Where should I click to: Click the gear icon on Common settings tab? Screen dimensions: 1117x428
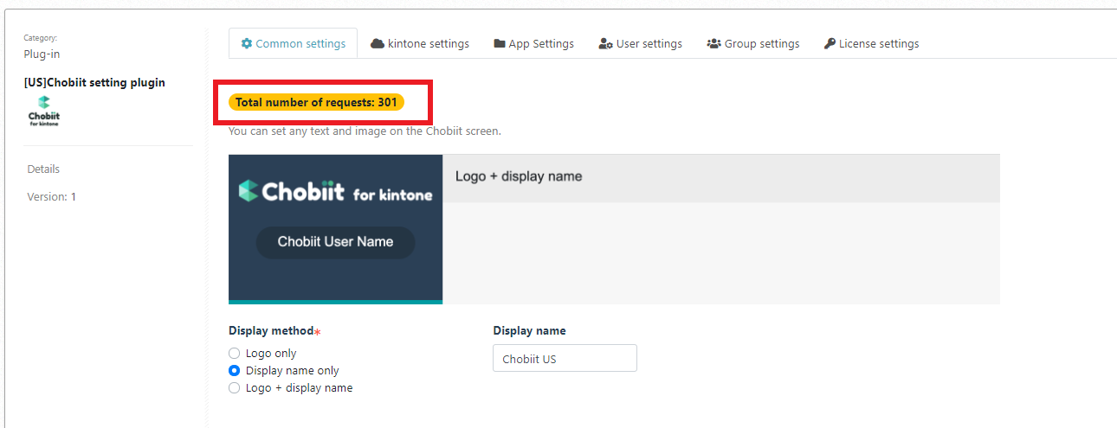[247, 43]
